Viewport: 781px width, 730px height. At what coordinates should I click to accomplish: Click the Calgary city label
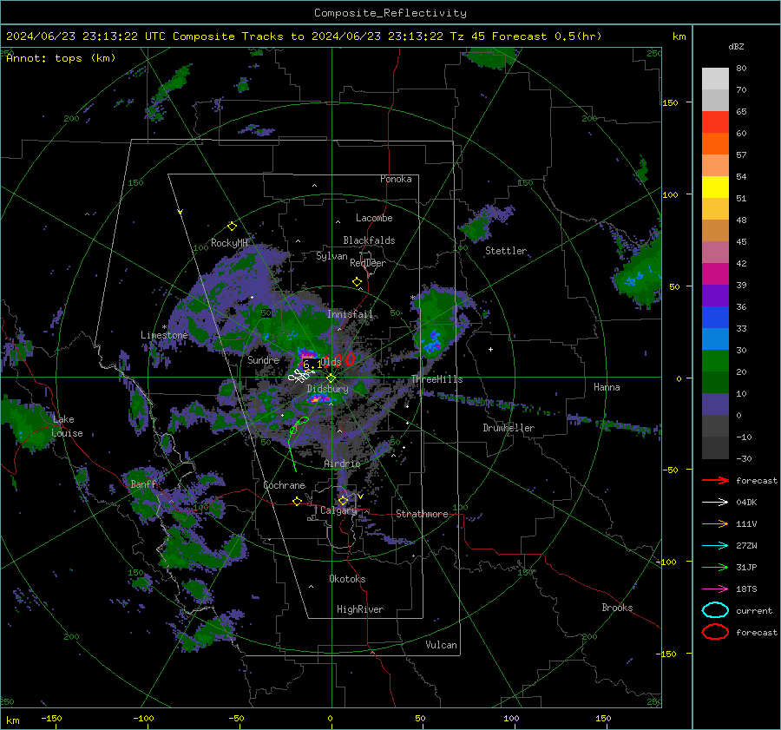click(338, 510)
